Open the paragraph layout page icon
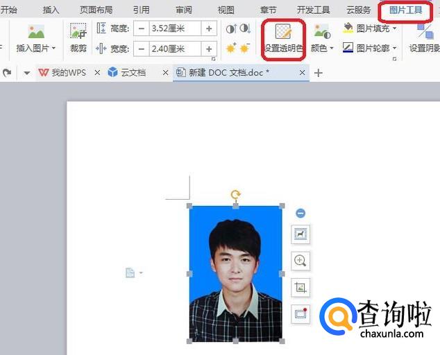This screenshot has height=355, width=440. 130,273
